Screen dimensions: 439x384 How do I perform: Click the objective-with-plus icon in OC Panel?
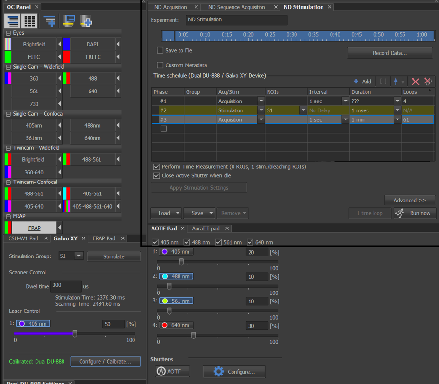tap(86, 21)
